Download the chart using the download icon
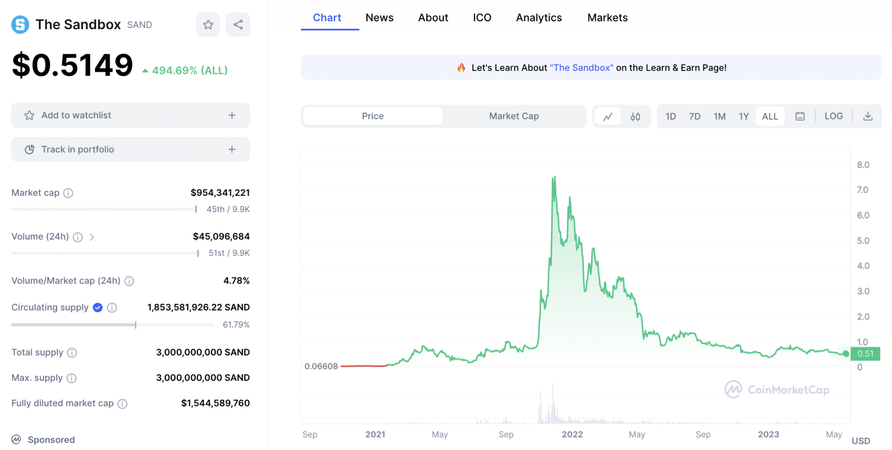This screenshot has height=450, width=892. [x=868, y=116]
